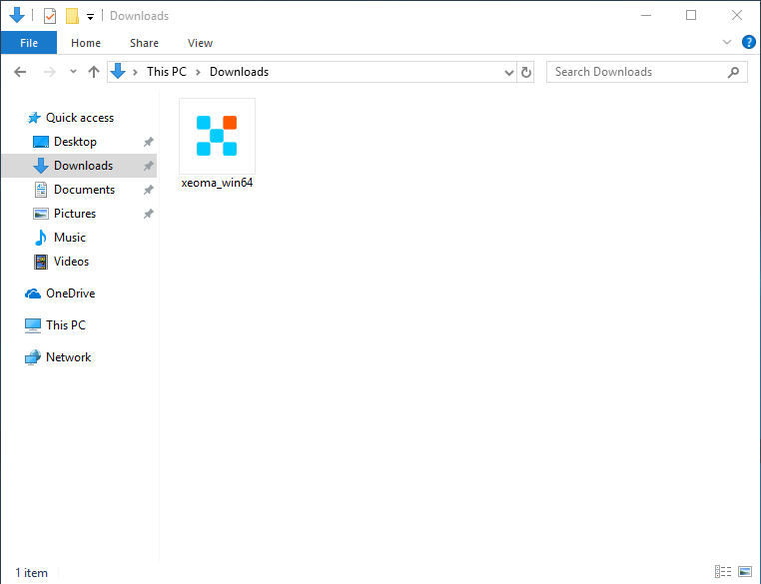Click This PC in the breadcrumb path
The width and height of the screenshot is (761, 584).
click(x=166, y=72)
